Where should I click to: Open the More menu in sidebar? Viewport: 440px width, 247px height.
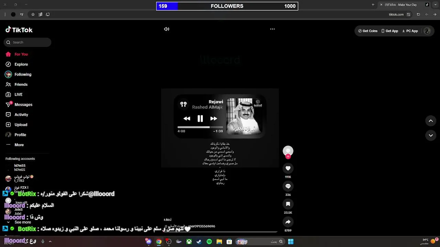click(x=19, y=145)
